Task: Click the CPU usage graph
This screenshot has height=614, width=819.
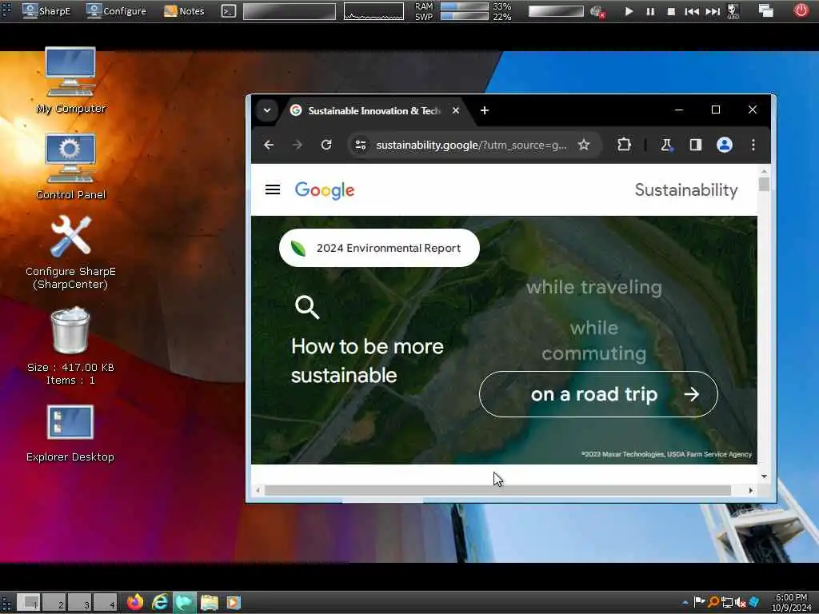Action: pos(374,11)
